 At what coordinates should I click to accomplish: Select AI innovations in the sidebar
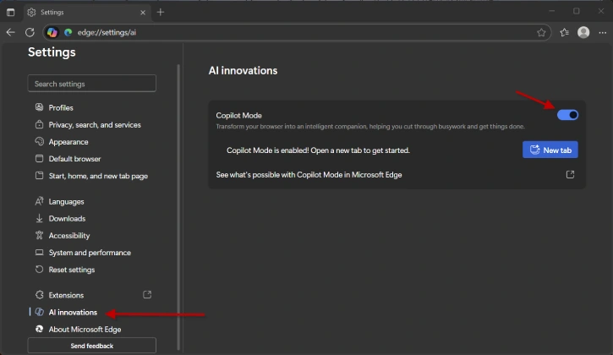click(x=73, y=313)
